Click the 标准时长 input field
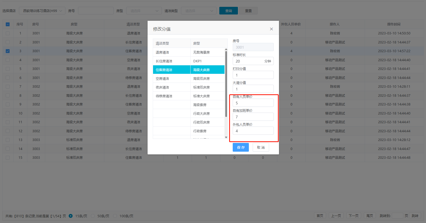The image size is (426, 223). click(x=253, y=61)
